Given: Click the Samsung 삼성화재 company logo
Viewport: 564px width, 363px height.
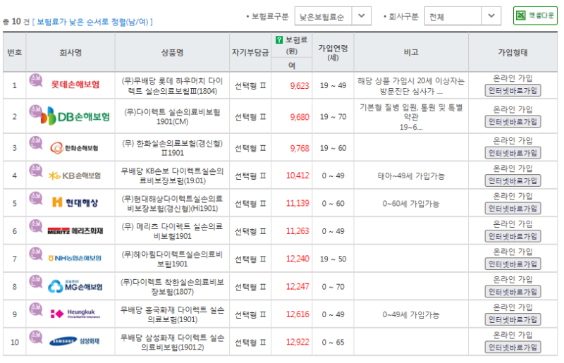Looking at the screenshot, I should coord(75,341).
